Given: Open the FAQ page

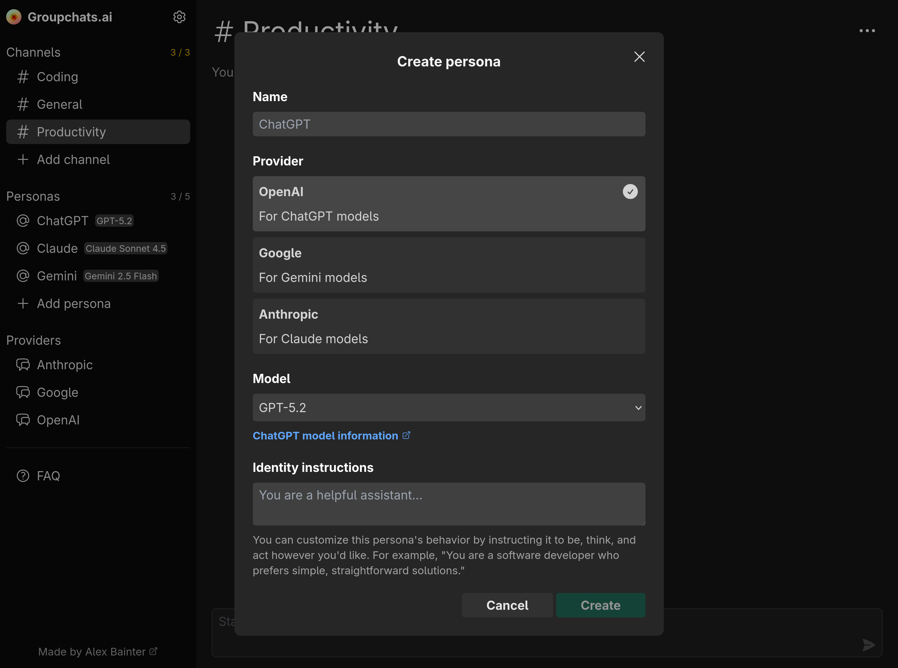Looking at the screenshot, I should click(98, 475).
